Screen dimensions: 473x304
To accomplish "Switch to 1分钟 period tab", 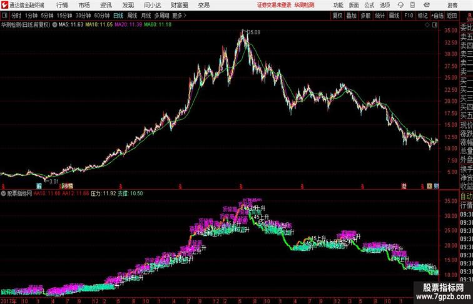I will (31, 16).
